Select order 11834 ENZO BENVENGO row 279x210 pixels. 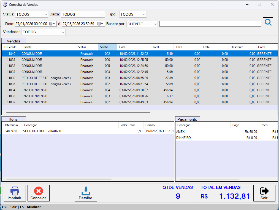click(x=139, y=90)
